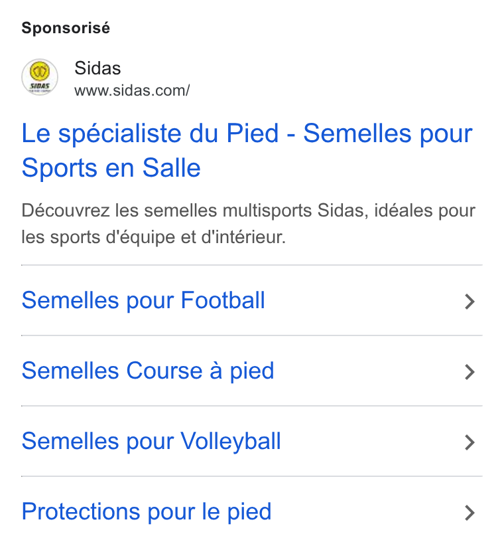Expand the Semelles pour Football chevron
Viewport: 504px width, 546px height.
[x=470, y=302]
